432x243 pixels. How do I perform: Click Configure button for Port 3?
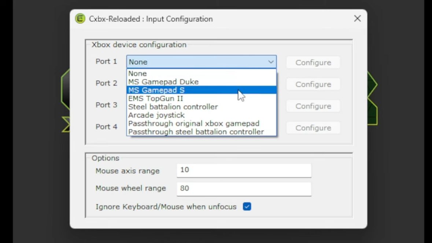pos(313,106)
